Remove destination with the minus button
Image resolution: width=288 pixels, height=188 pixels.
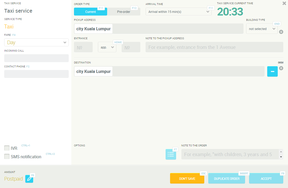point(272,71)
